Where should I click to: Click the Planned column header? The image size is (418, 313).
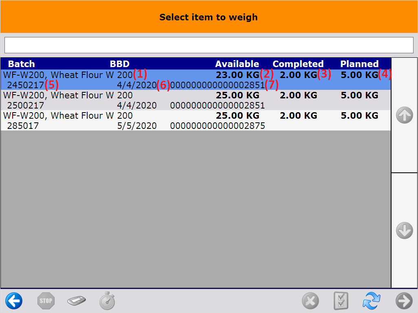(x=359, y=64)
